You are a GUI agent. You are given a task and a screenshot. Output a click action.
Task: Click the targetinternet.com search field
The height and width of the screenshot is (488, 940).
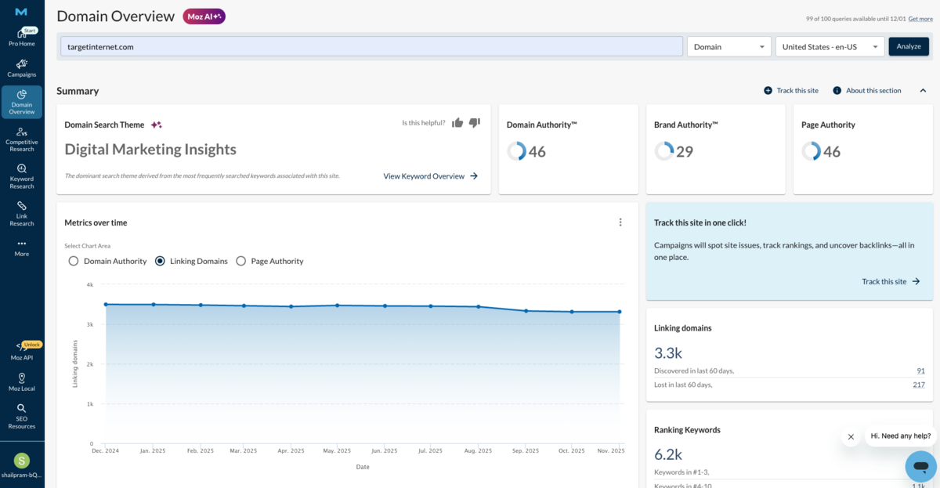pyautogui.click(x=371, y=47)
